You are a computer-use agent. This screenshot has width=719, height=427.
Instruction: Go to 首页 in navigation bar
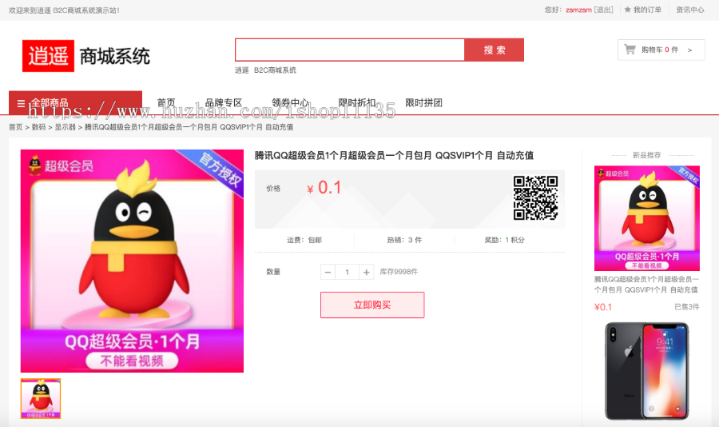click(x=166, y=103)
